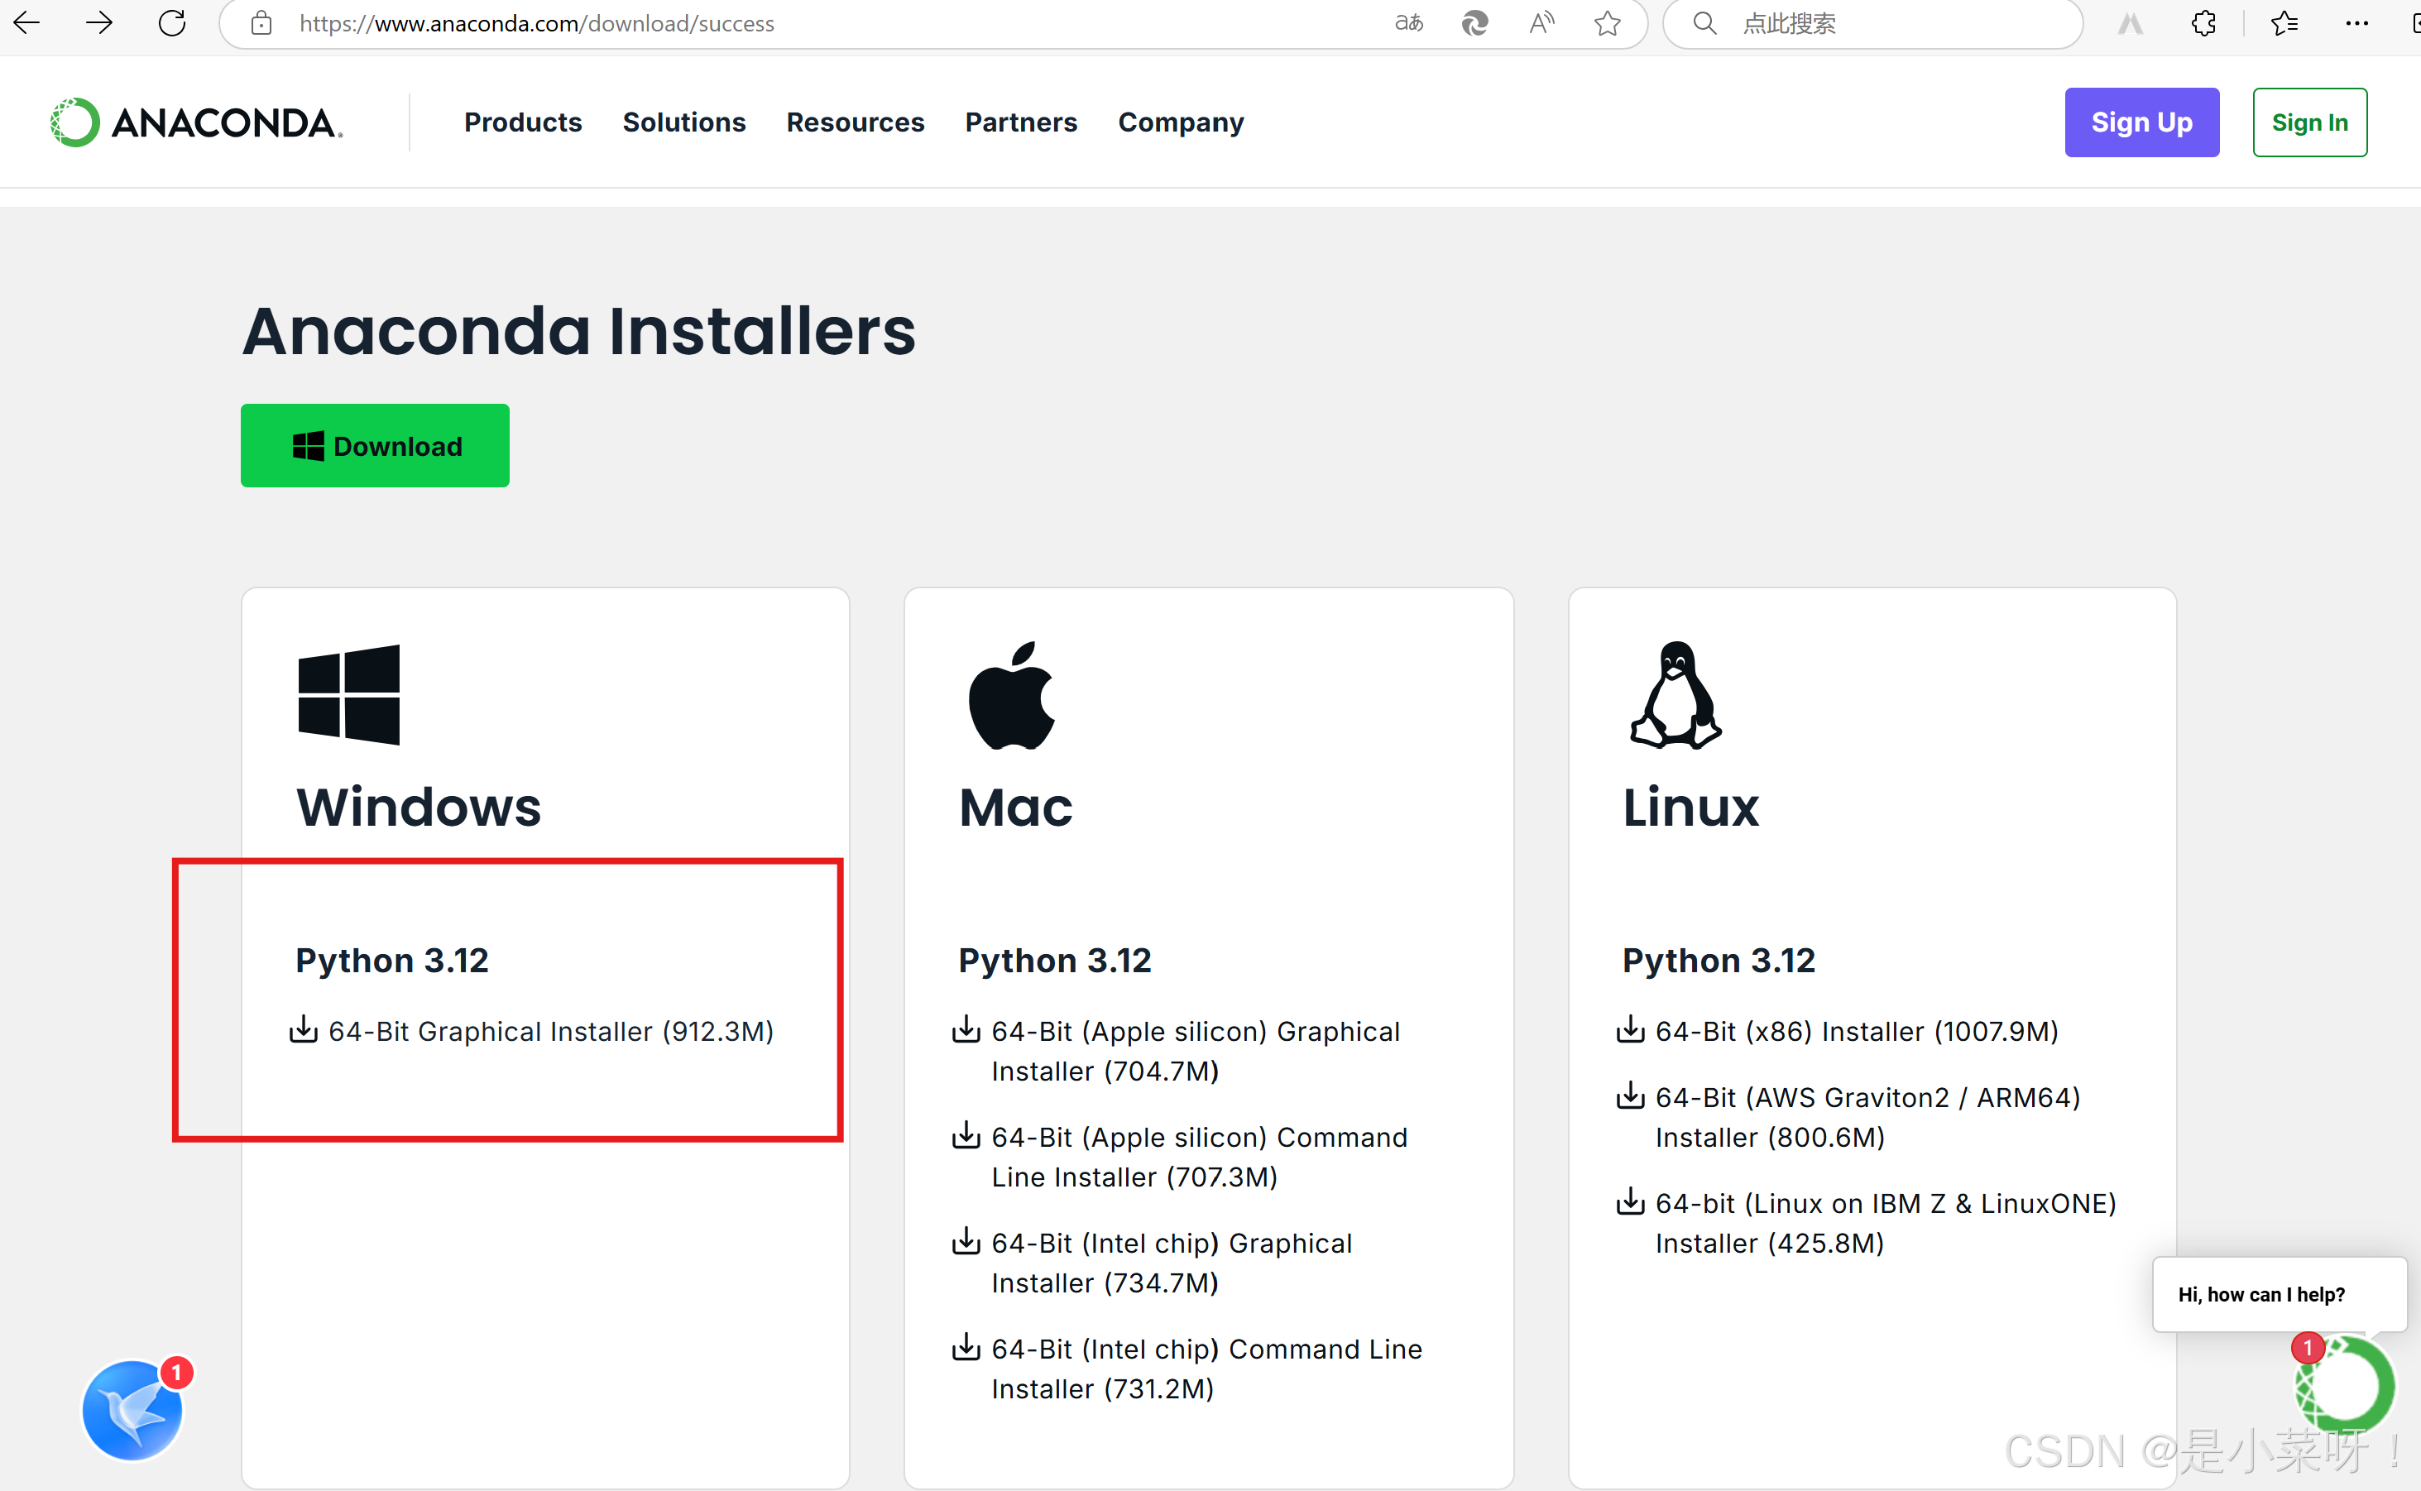Reload the page with the refresh icon
The image size is (2421, 1491).
[171, 22]
